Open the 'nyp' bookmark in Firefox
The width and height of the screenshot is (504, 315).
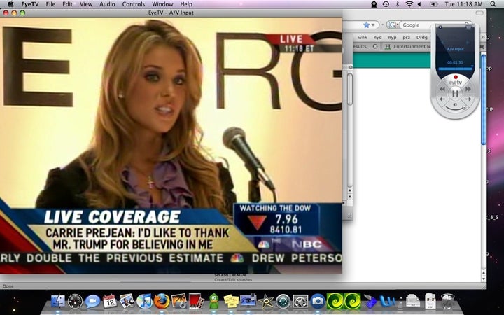coord(392,37)
